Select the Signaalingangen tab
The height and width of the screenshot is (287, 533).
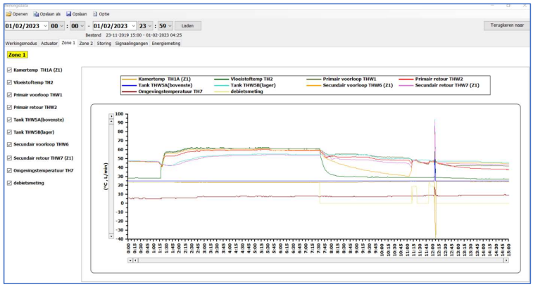[x=132, y=43]
